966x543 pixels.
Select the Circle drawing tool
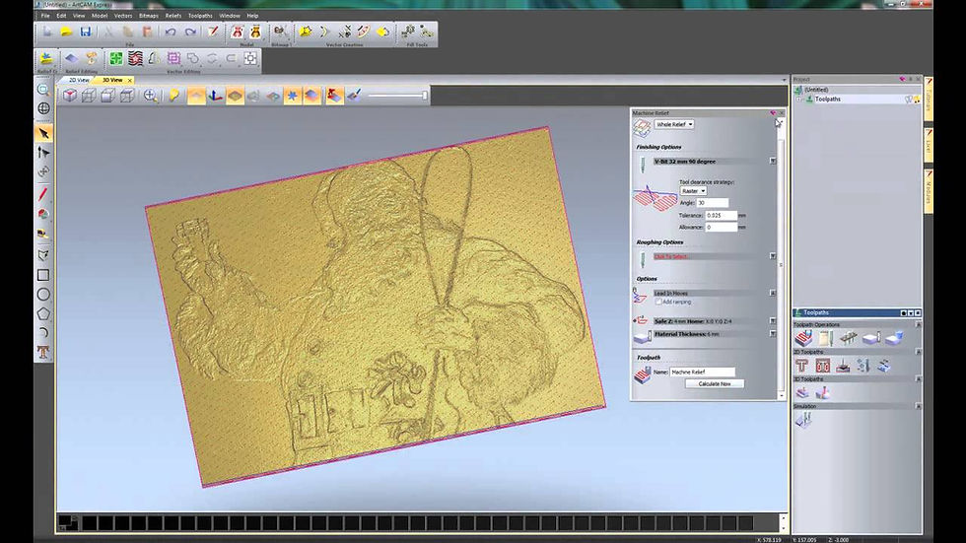click(43, 295)
